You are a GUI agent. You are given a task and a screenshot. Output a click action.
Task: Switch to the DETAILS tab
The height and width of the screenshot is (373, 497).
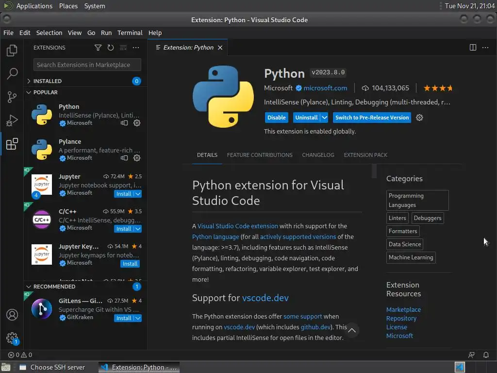pyautogui.click(x=207, y=155)
